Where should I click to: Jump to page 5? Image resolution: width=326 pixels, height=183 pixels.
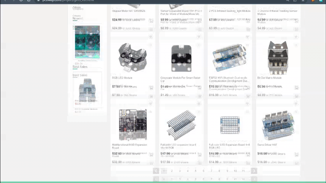(195, 171)
